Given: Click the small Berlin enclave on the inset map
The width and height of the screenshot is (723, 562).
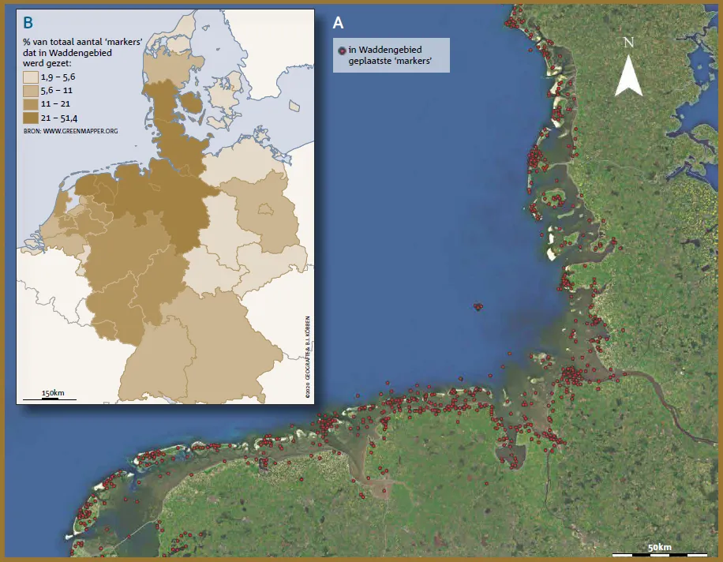Looking at the screenshot, I should [x=265, y=209].
